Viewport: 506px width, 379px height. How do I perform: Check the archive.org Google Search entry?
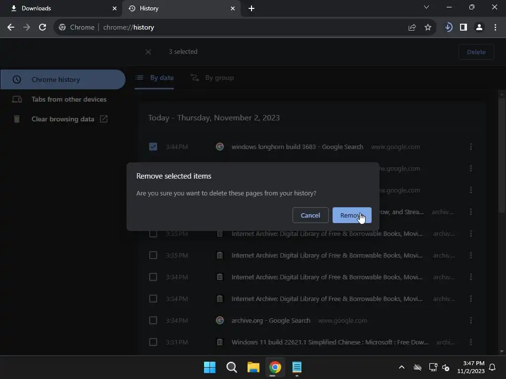coord(153,320)
